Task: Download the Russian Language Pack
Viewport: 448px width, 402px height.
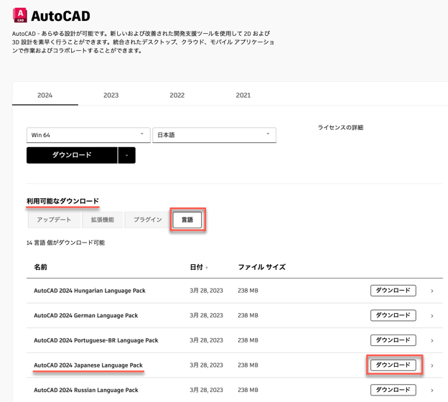Action: 393,390
